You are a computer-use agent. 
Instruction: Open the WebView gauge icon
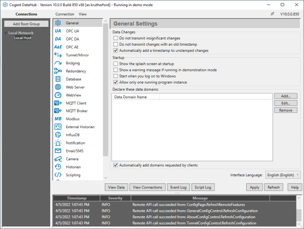[x=58, y=95]
